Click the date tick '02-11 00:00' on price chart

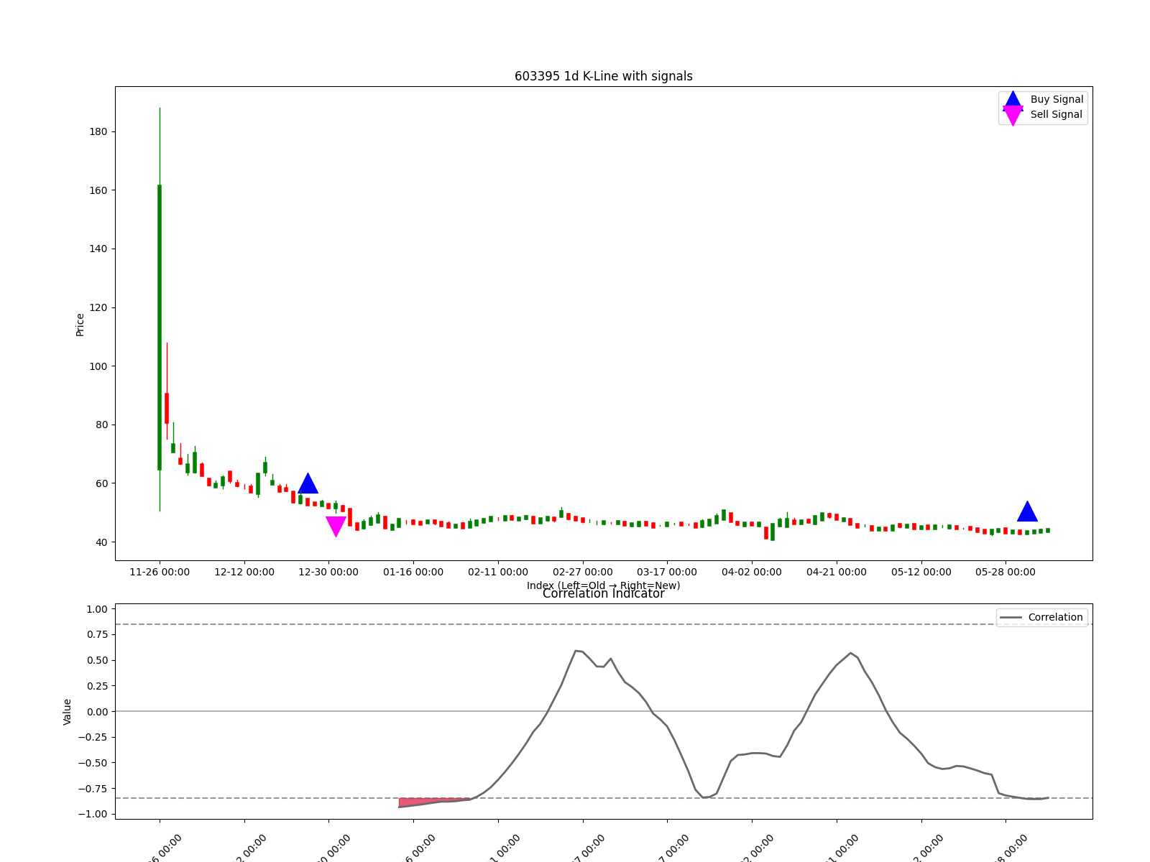pyautogui.click(x=498, y=572)
